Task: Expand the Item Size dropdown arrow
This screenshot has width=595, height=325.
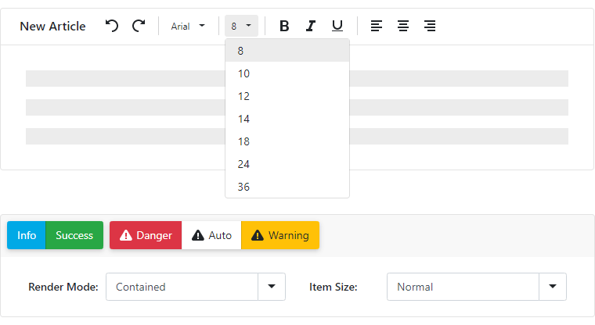Action: [x=553, y=287]
